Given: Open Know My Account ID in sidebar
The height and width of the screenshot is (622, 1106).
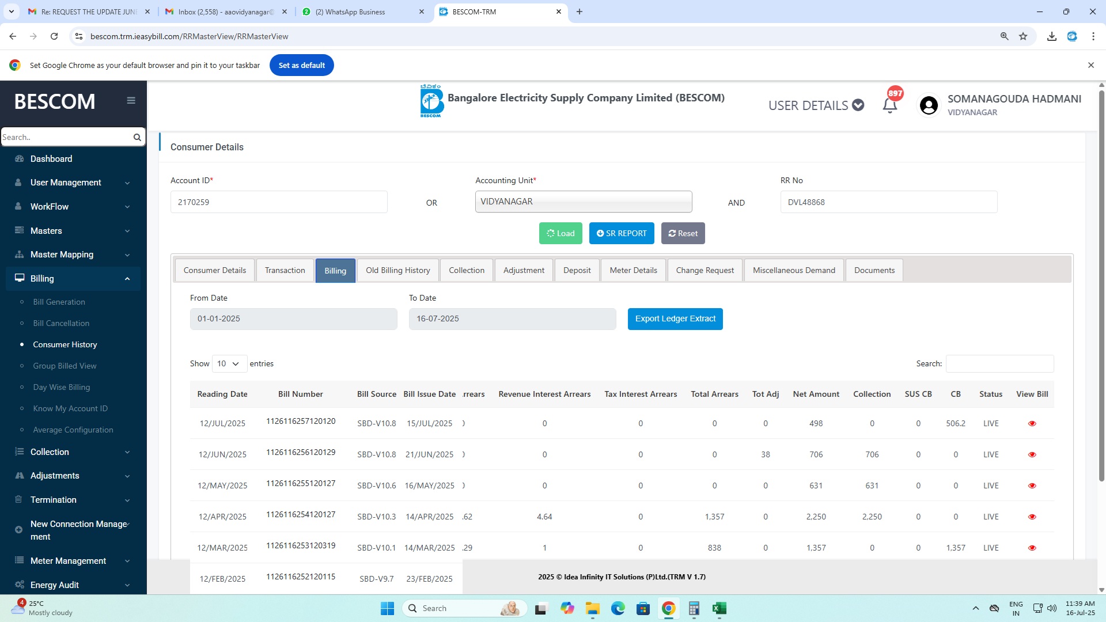Looking at the screenshot, I should (70, 408).
